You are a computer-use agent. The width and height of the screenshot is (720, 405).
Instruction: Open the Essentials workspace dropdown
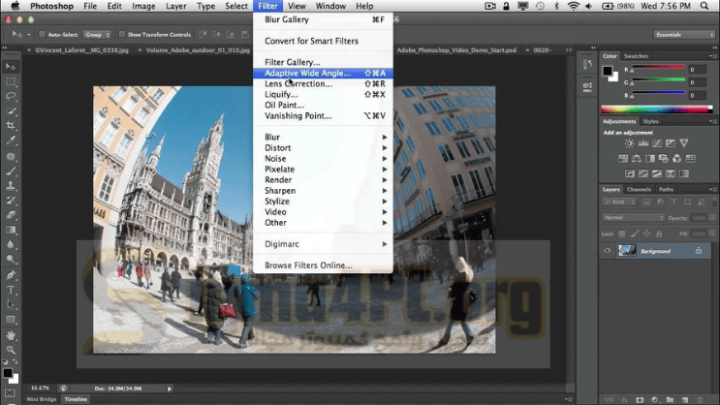coord(684,35)
